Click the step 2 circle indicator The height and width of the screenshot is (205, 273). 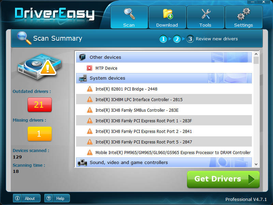177,39
